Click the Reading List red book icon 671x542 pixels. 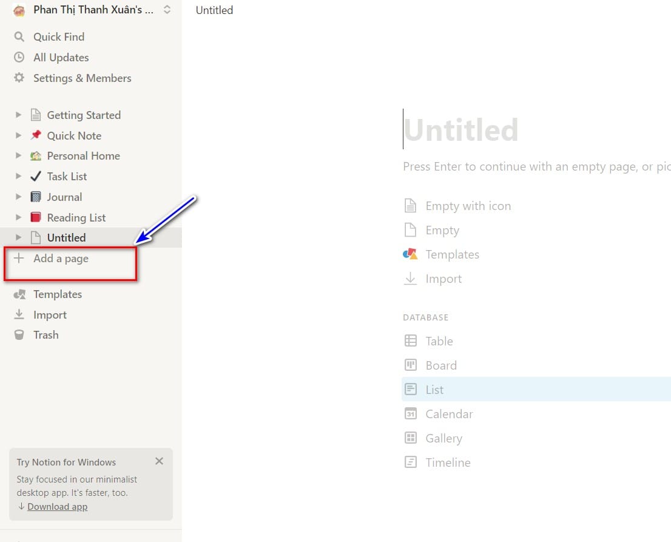point(36,217)
